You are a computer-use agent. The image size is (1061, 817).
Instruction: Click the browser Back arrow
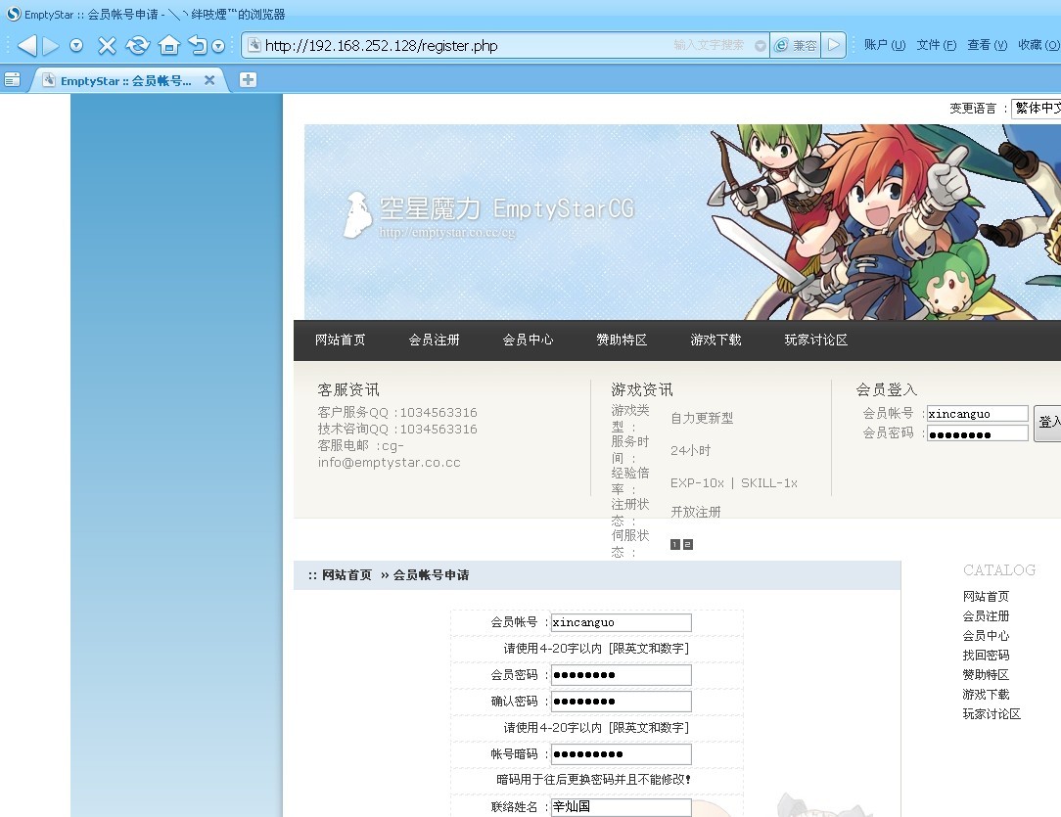(26, 45)
